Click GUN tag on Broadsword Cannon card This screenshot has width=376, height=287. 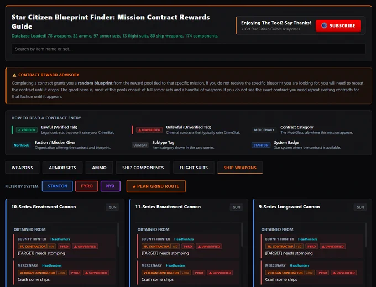(x=236, y=207)
